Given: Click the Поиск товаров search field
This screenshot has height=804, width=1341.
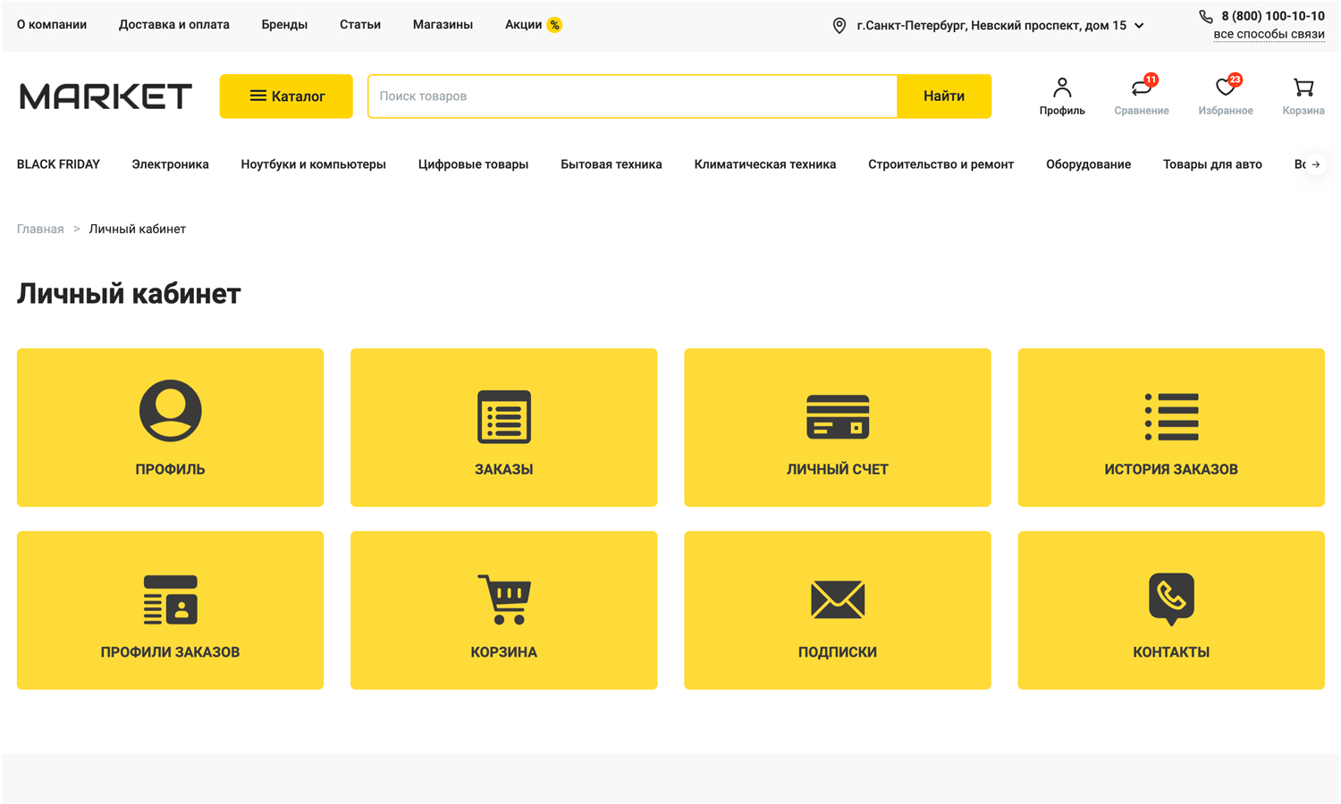Looking at the screenshot, I should (x=632, y=96).
